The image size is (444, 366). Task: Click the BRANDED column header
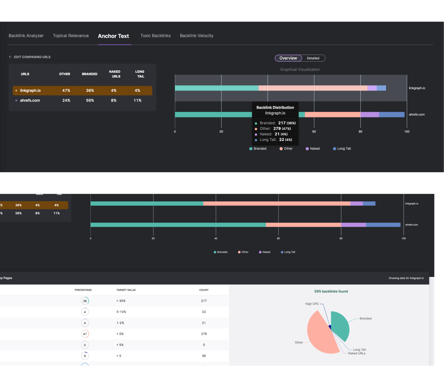pyautogui.click(x=90, y=74)
